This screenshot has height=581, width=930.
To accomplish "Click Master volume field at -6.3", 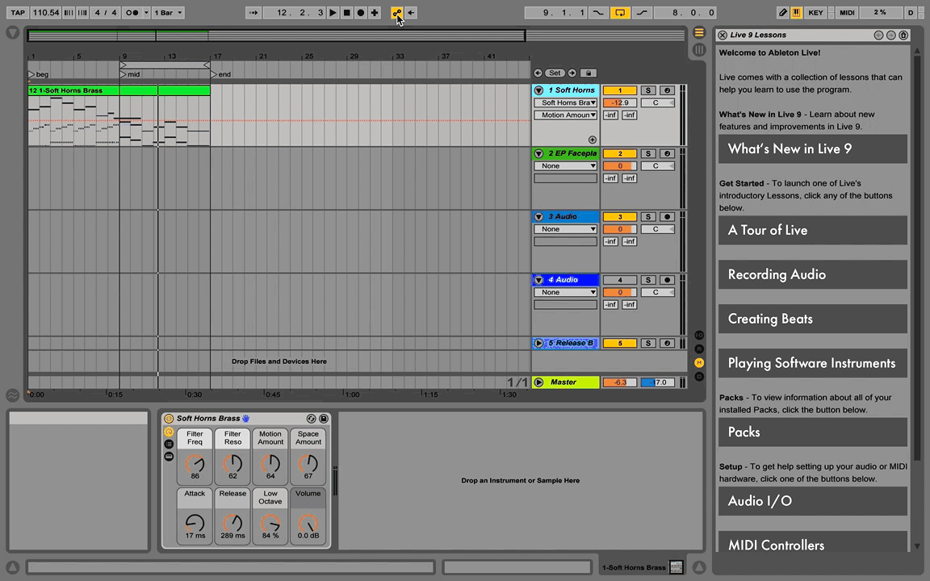I will (x=620, y=382).
